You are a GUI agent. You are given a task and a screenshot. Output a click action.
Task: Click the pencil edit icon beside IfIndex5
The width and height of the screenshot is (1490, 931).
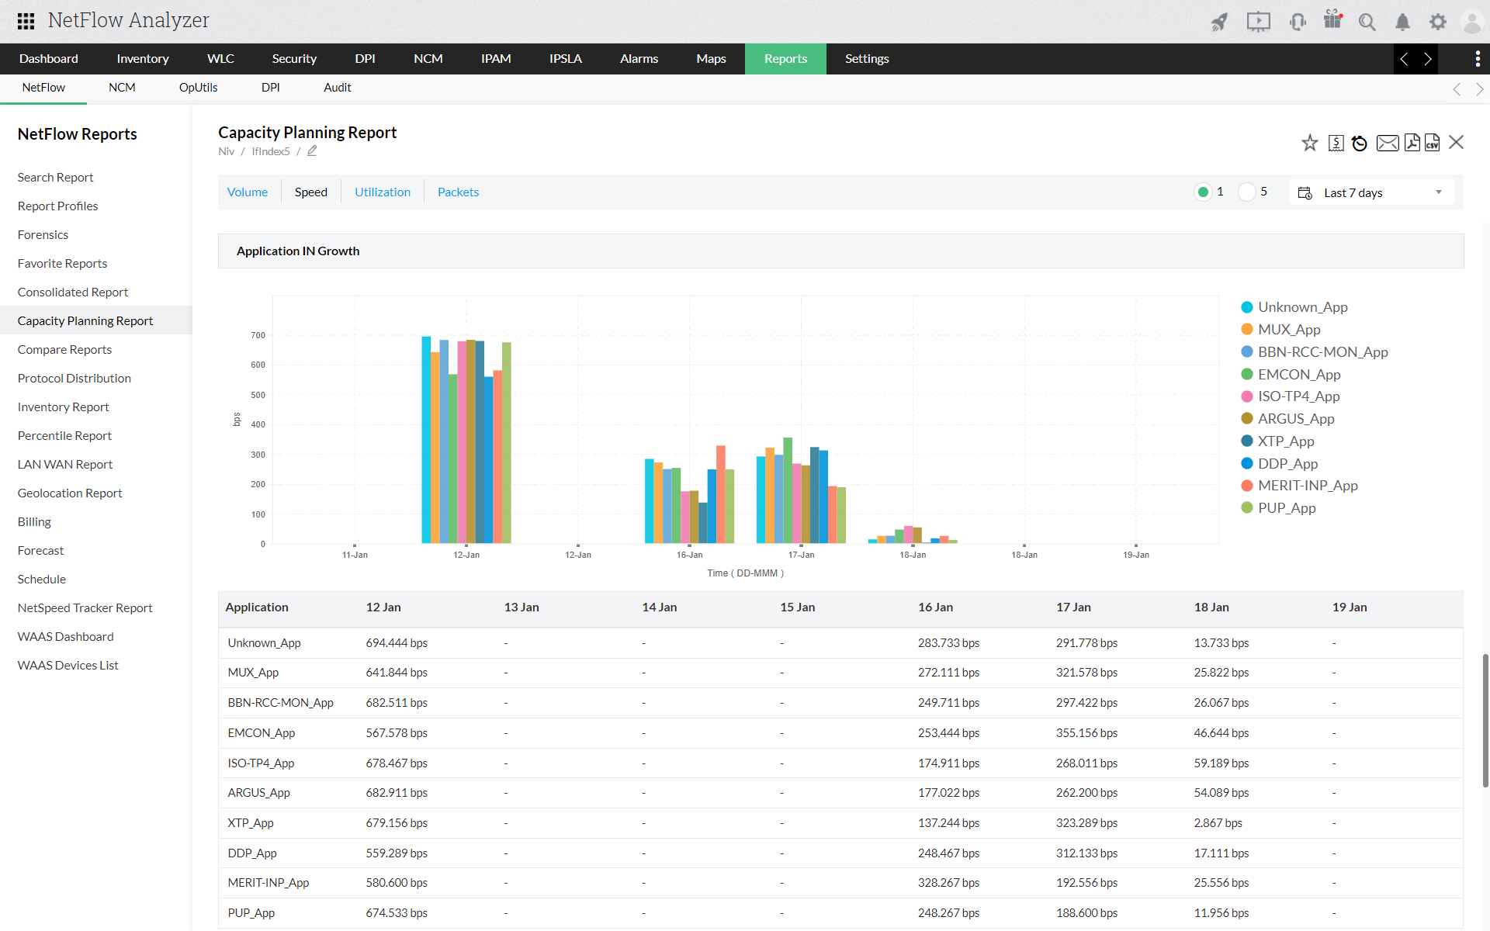[312, 151]
